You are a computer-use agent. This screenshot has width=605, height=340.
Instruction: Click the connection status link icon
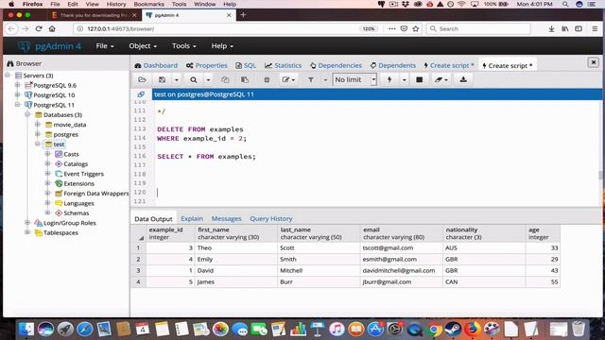141,94
